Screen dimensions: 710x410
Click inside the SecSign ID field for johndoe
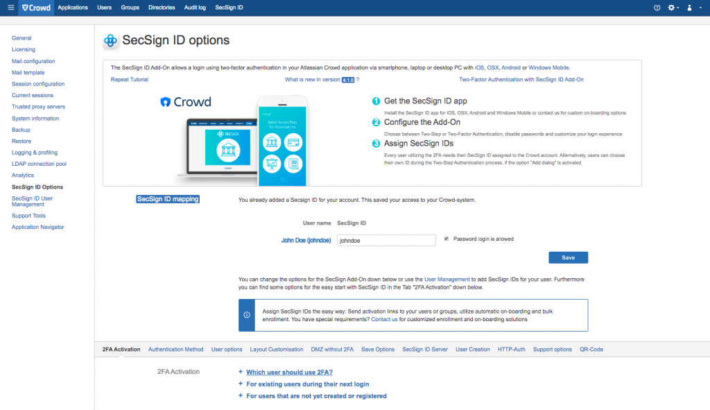(x=386, y=239)
